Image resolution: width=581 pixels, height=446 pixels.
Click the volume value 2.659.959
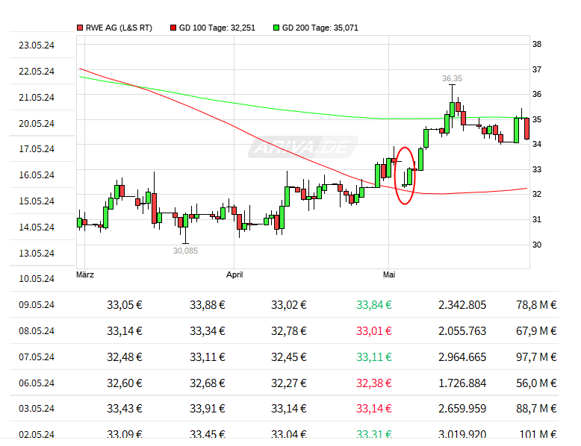pos(462,408)
